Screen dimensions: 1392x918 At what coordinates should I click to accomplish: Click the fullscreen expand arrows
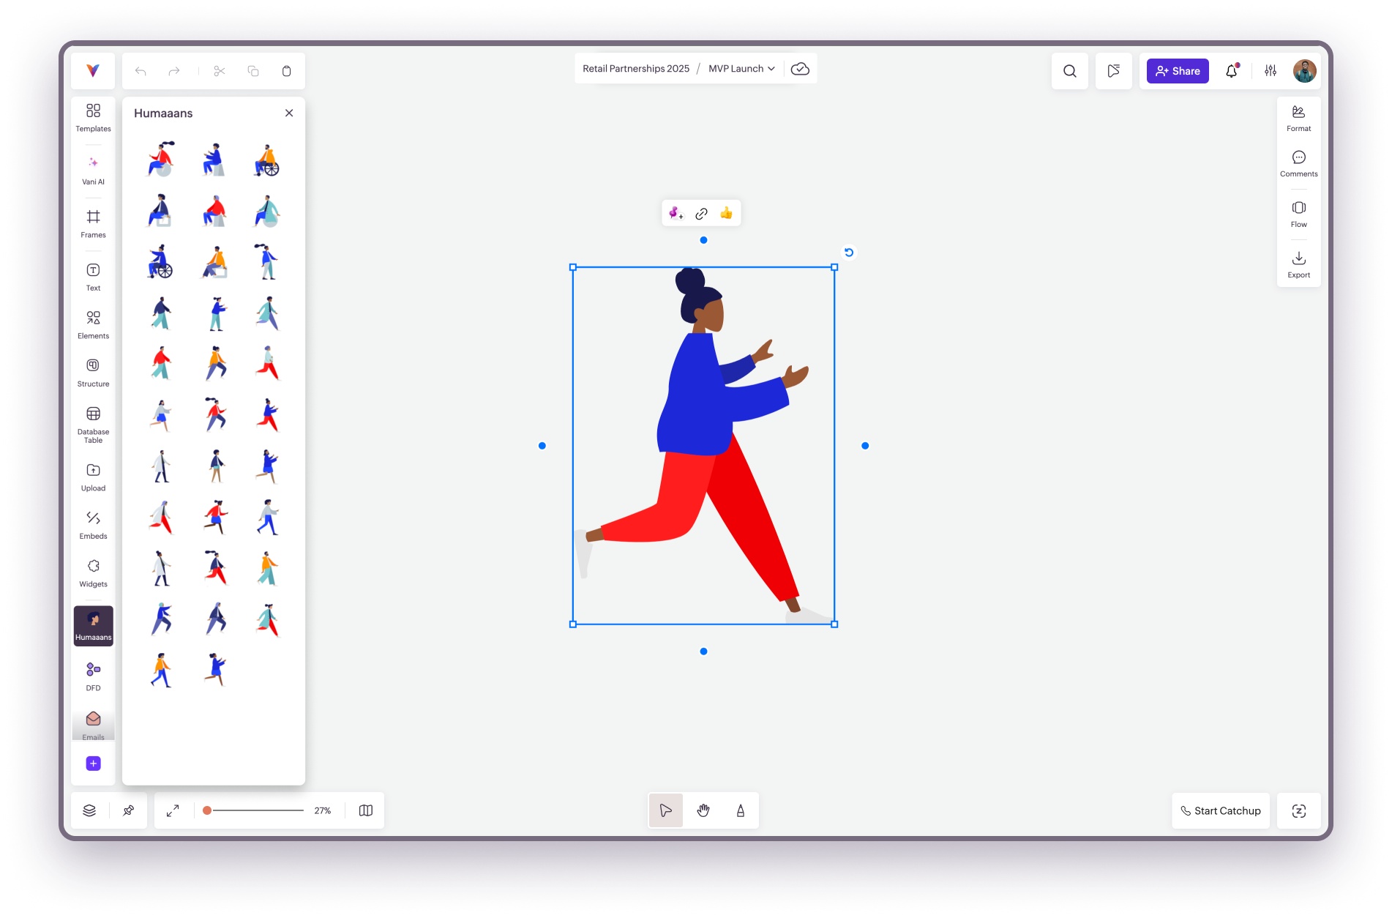pyautogui.click(x=173, y=810)
